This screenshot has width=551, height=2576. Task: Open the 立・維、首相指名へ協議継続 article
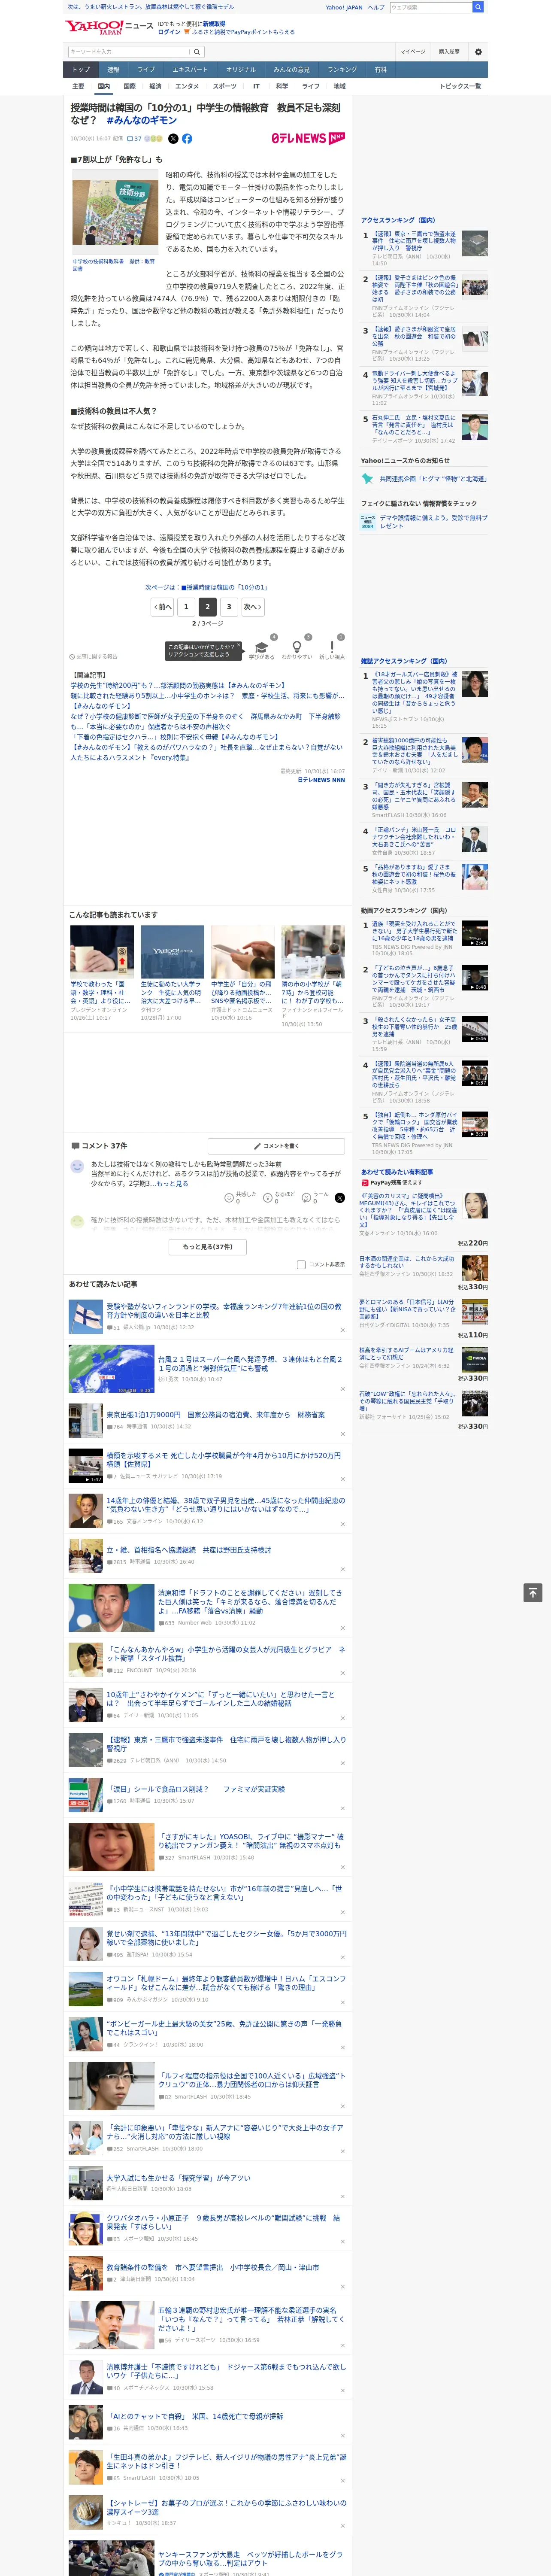189,1550
